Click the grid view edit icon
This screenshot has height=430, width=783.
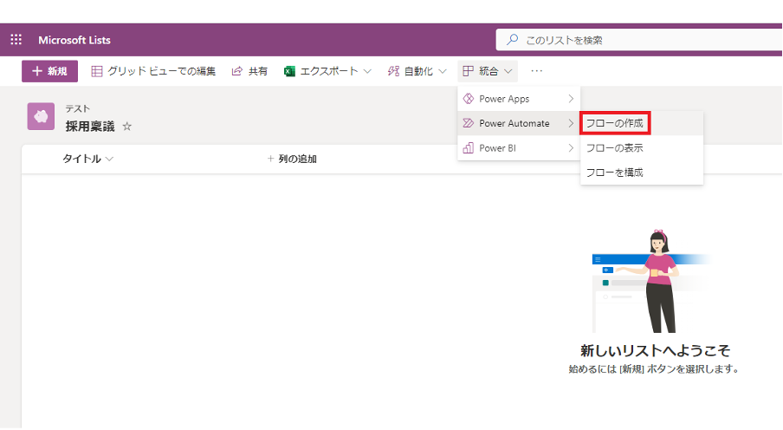point(97,71)
